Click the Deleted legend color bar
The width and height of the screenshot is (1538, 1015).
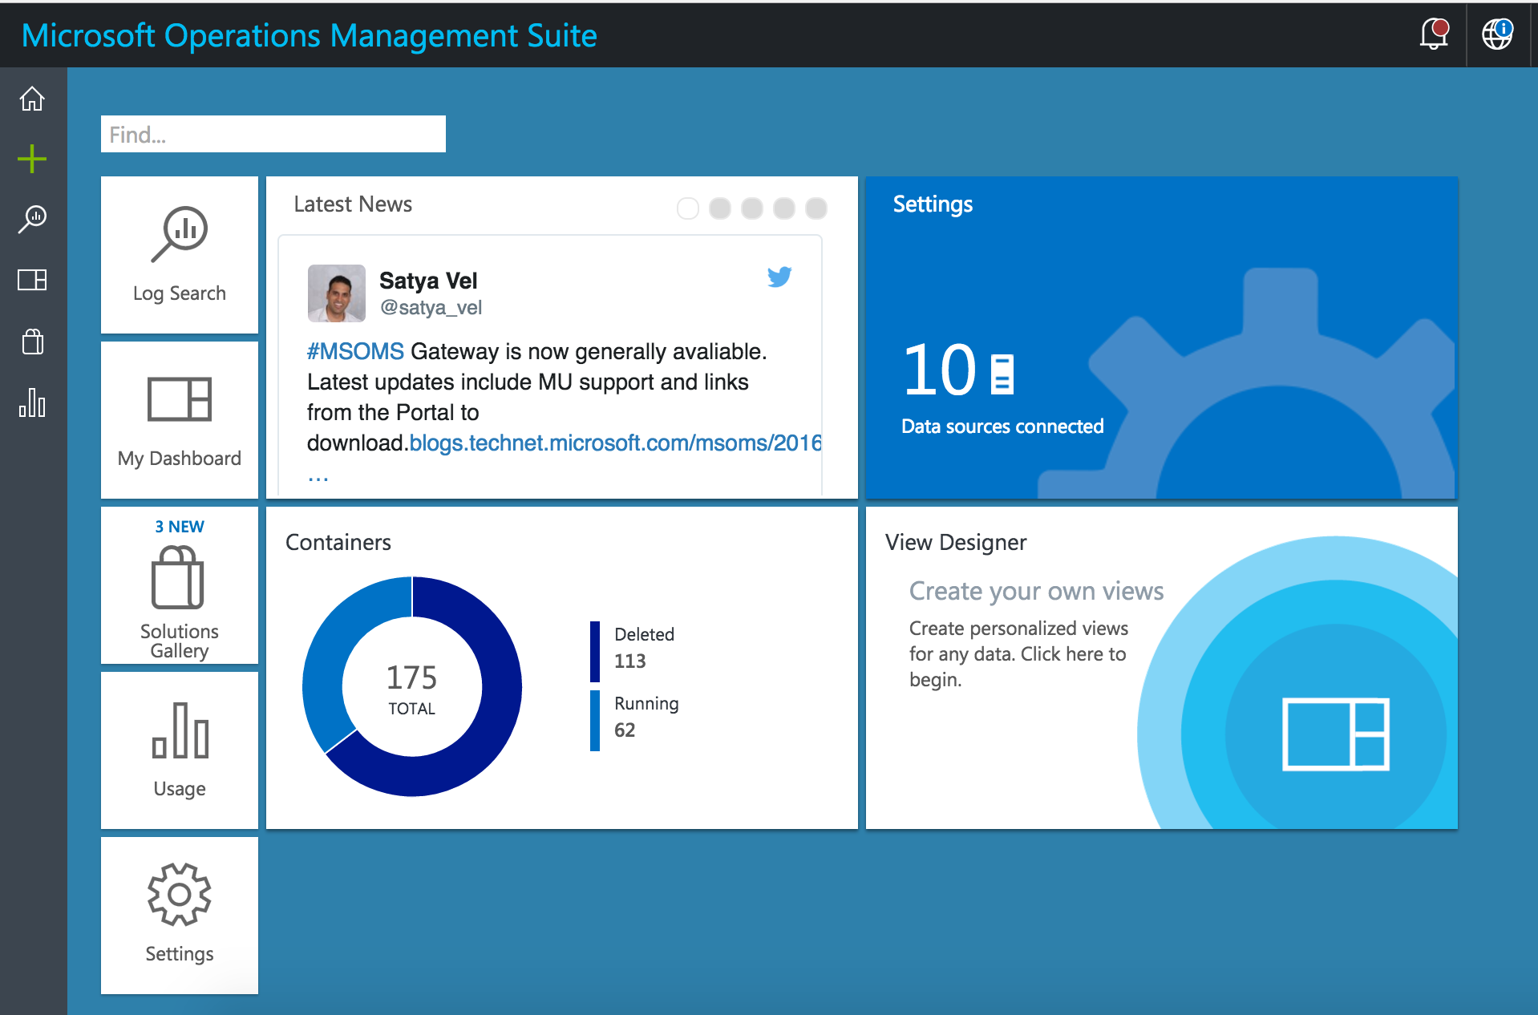[x=595, y=651]
